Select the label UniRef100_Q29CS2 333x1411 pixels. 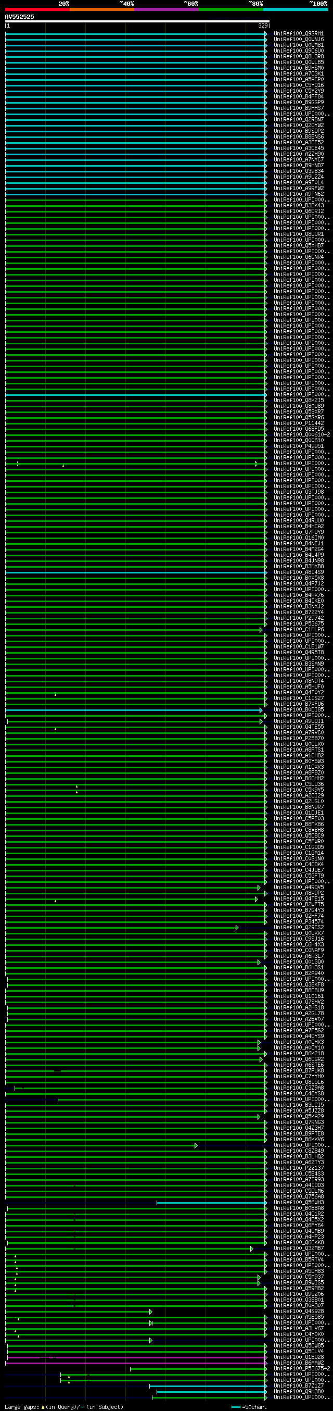pos(299,927)
